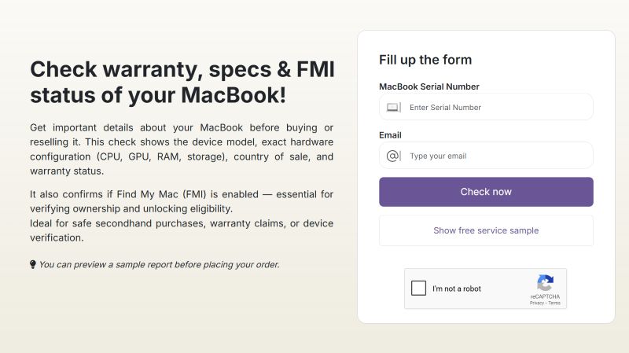Check the I'm not a robot box
The width and height of the screenshot is (629, 353).
pos(419,289)
